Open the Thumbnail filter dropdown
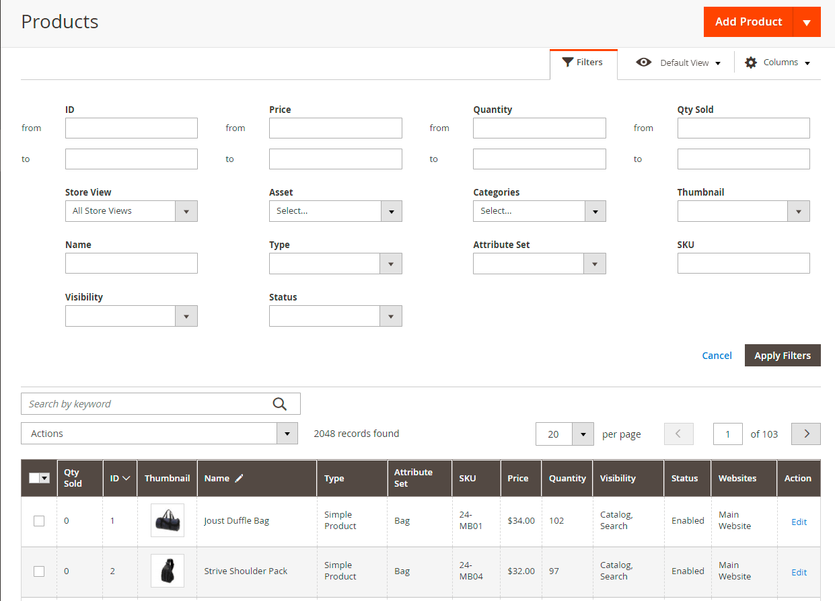 (x=743, y=211)
